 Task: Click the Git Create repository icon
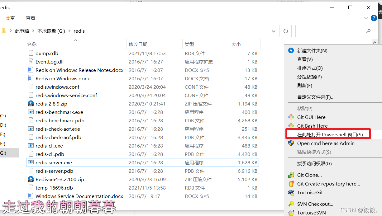291,184
